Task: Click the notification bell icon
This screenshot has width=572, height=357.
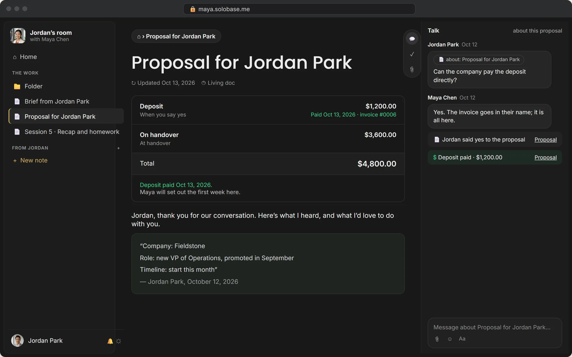Action: click(x=110, y=341)
